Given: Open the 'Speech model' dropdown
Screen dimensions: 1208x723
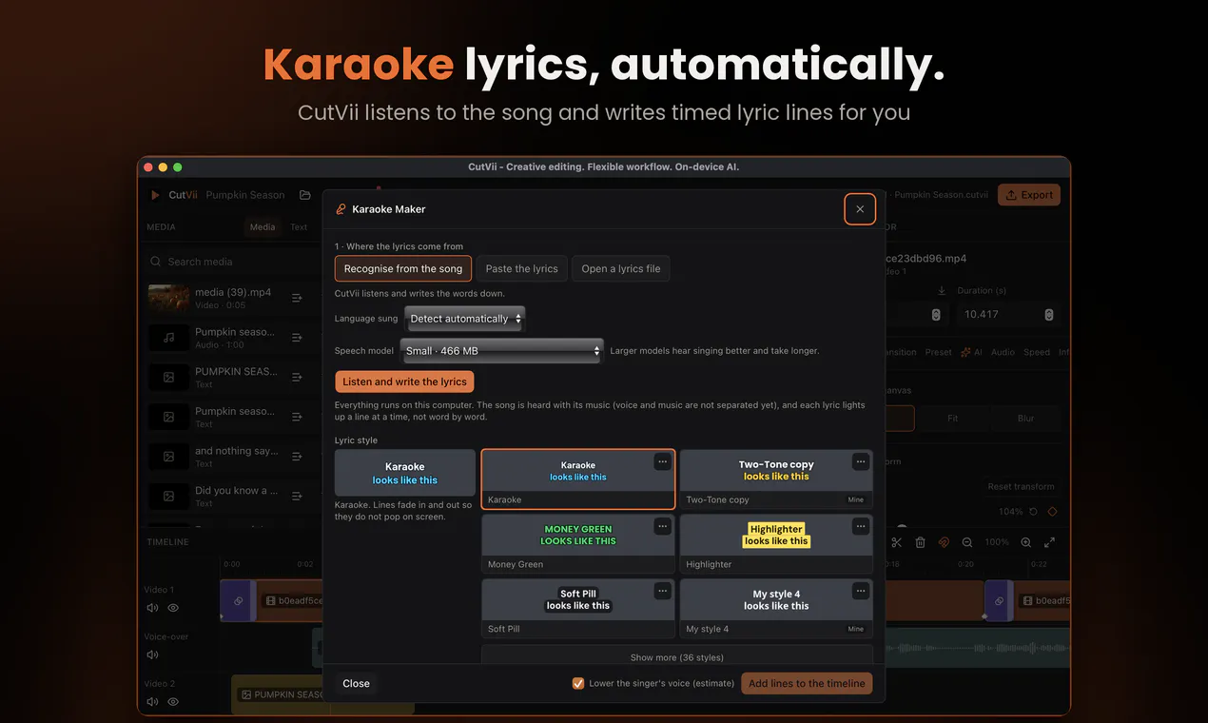Looking at the screenshot, I should pyautogui.click(x=501, y=351).
